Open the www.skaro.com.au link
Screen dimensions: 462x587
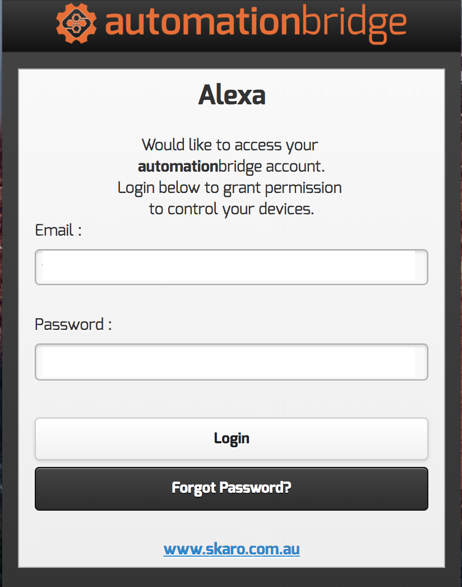[232, 548]
